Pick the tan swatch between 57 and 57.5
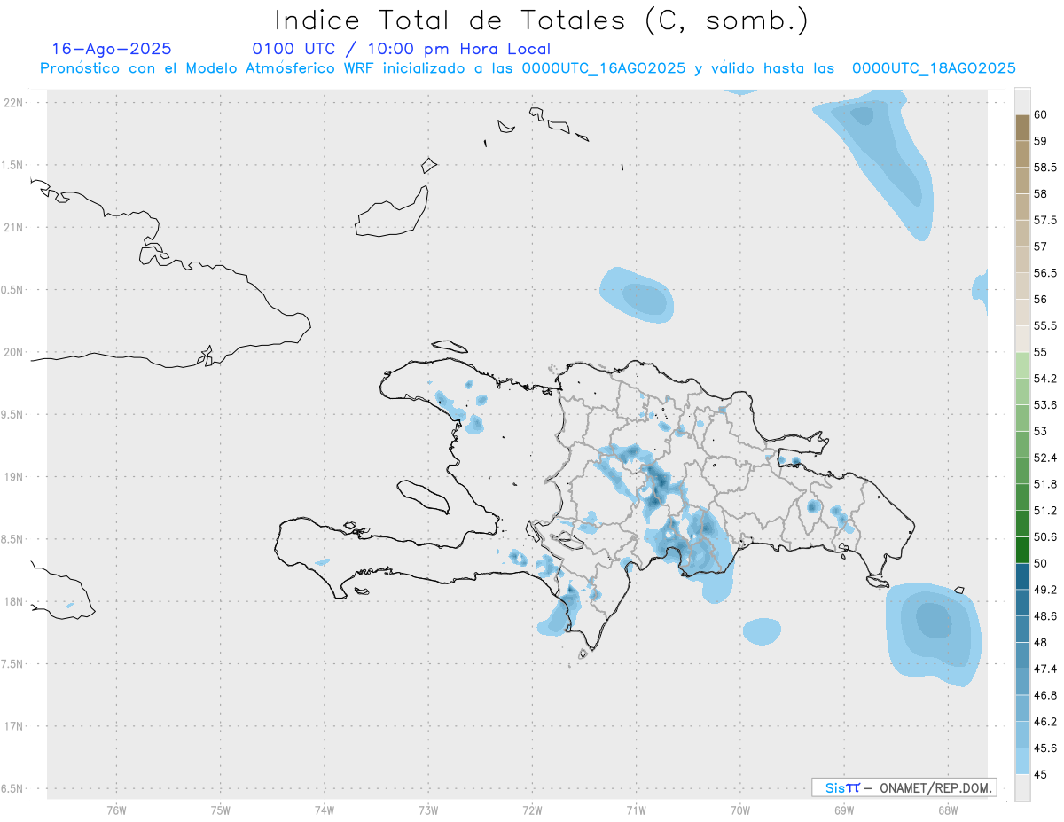Image resolution: width=1064 pixels, height=822 pixels. click(x=1022, y=233)
